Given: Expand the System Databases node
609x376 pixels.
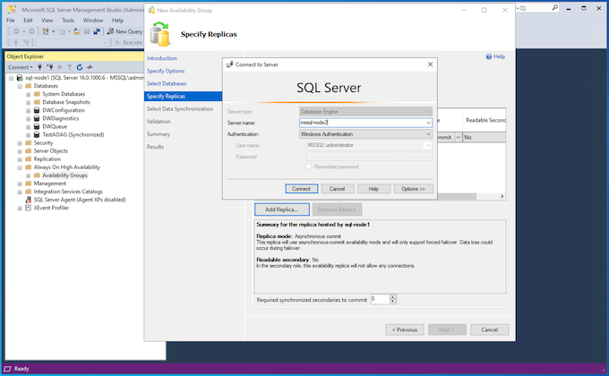Looking at the screenshot, I should (28, 94).
